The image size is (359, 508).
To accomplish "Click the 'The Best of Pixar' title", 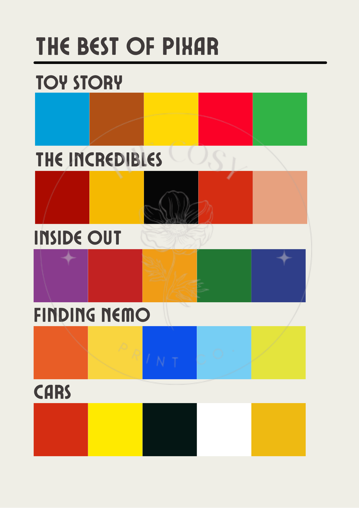I will pos(127,46).
